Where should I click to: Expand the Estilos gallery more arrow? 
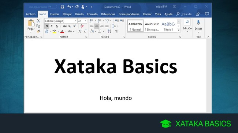coord(179,30)
